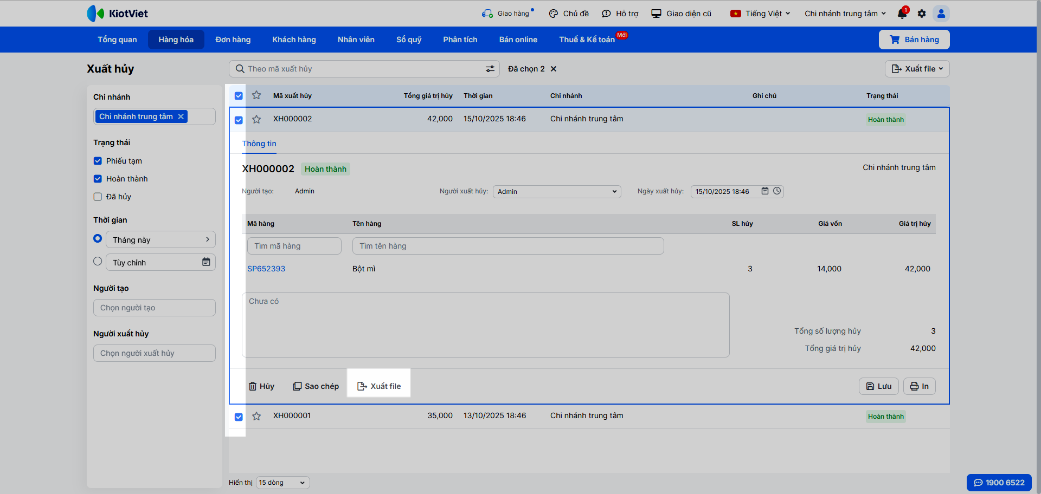Viewport: 1041px width, 494px height.
Task: Toggle Hoàn thành status checkbox
Action: 98,179
